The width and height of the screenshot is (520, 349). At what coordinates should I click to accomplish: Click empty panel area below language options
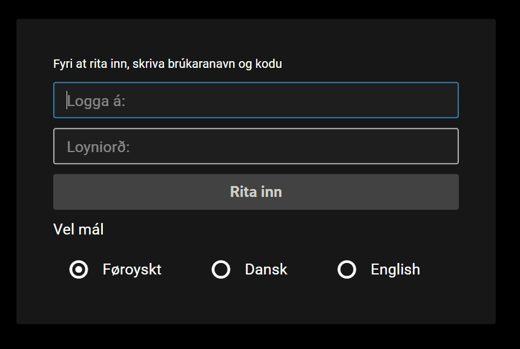pyautogui.click(x=256, y=304)
